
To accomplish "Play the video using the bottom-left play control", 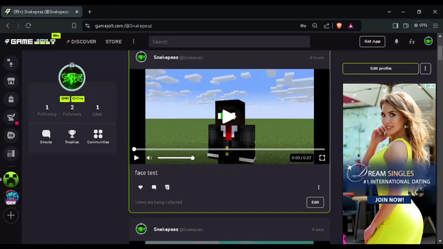I will [136, 158].
